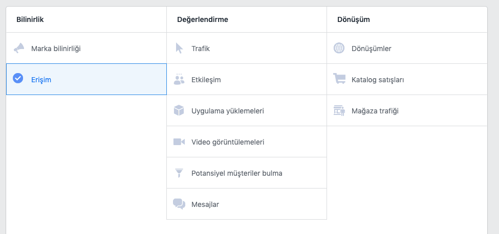Choose the Katalog satışları objective
This screenshot has width=499, height=234.
tap(407, 79)
